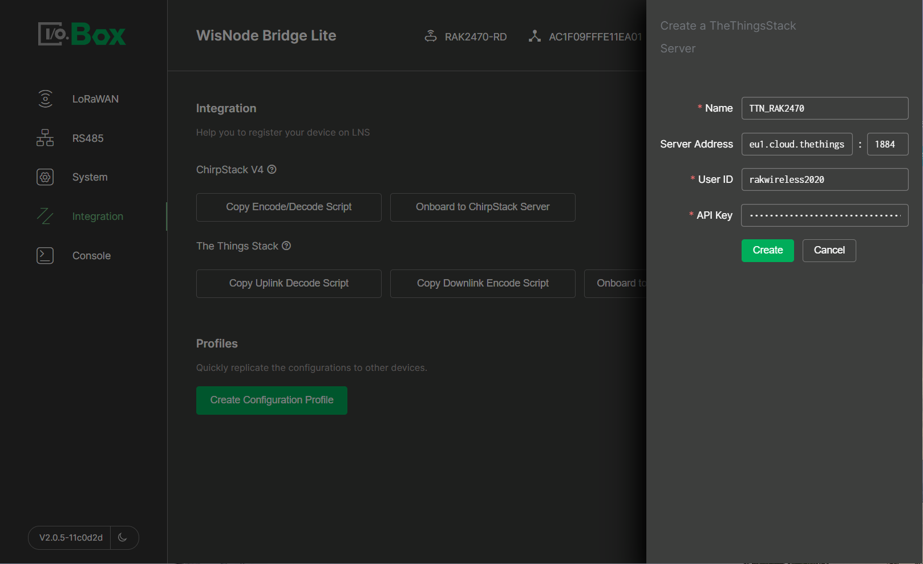Click the Integration sidebar icon
This screenshot has width=923, height=564.
[x=45, y=216]
